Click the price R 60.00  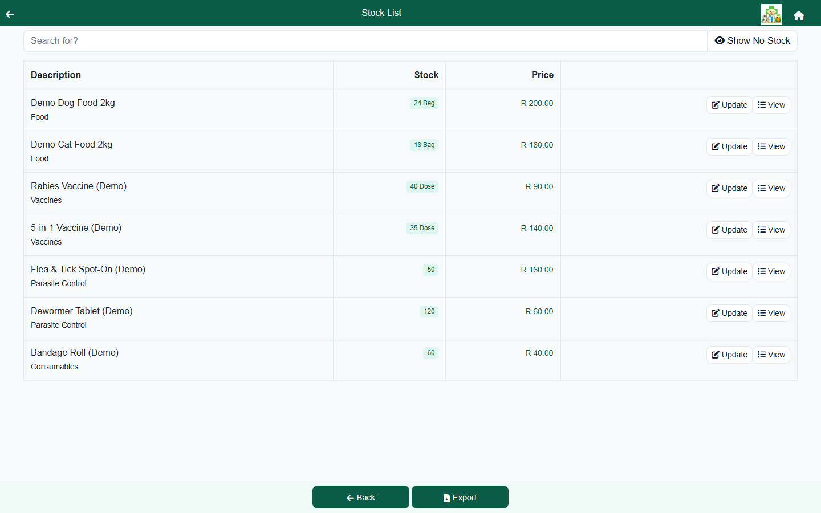(539, 311)
